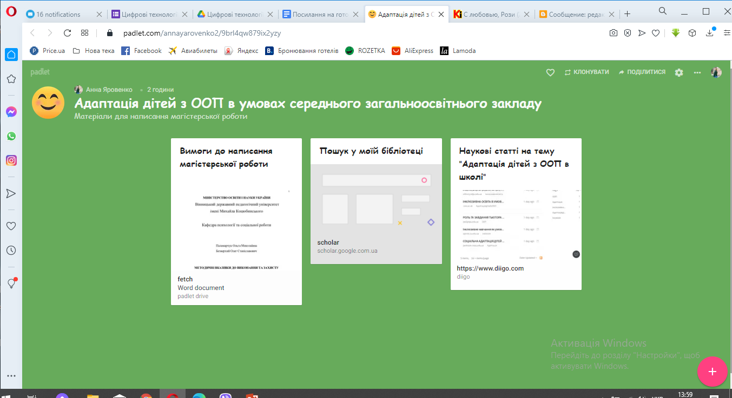This screenshot has width=732, height=398.
Task: Open Facebook bookmark
Action: 142,51
